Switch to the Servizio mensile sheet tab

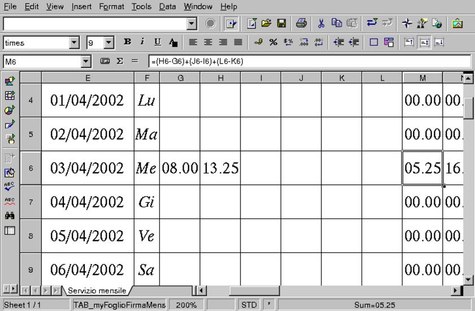click(x=98, y=291)
